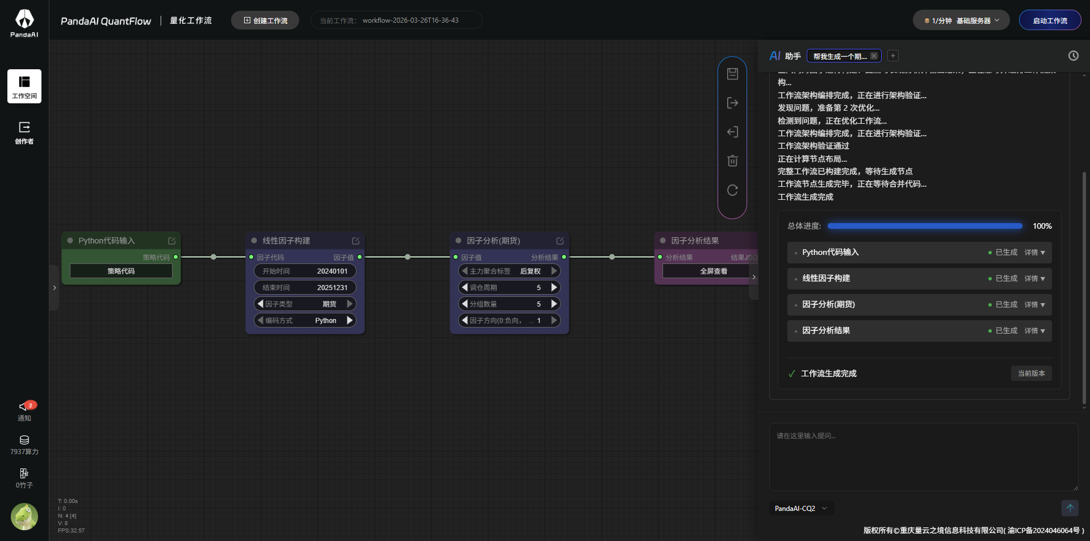The width and height of the screenshot is (1090, 541).
Task: Open the 创作者 sidebar tab
Action: tap(24, 133)
